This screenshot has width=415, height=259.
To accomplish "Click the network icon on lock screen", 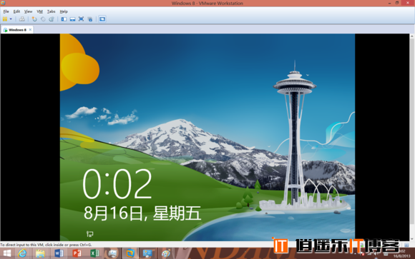I will point(90,233).
